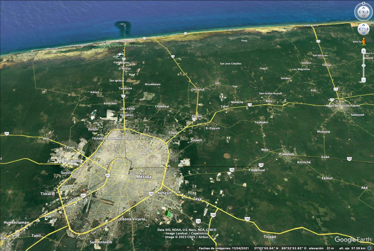The image size is (374, 251).
Task: Click the Tixkokob label
Action: pos(287,154)
